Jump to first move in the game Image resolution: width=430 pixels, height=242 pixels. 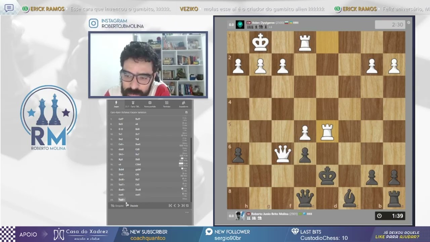click(x=170, y=205)
